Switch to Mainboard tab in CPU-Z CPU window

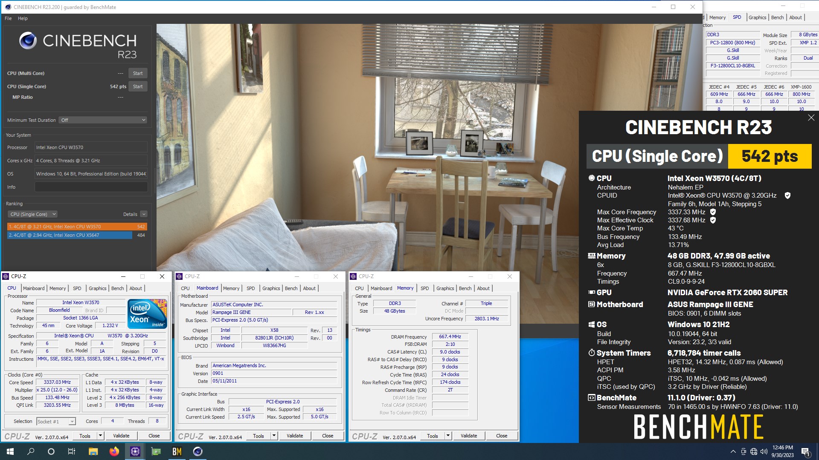[34, 288]
